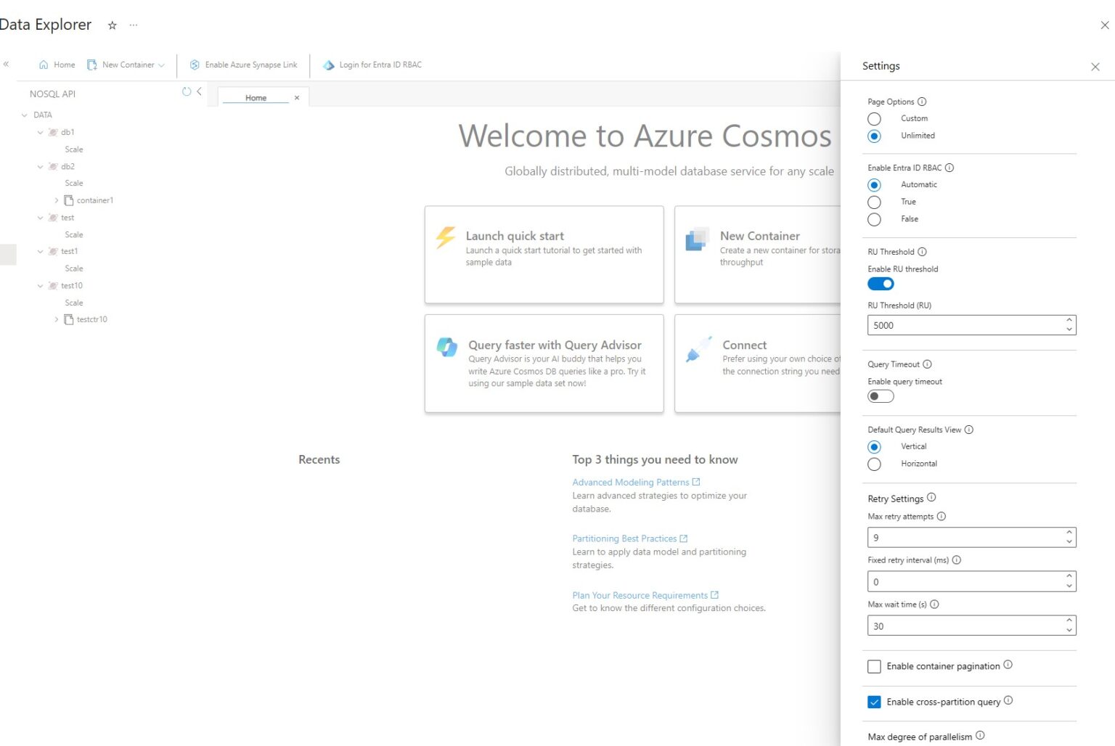Select Custom page options radio button
The width and height of the screenshot is (1115, 746).
(874, 118)
